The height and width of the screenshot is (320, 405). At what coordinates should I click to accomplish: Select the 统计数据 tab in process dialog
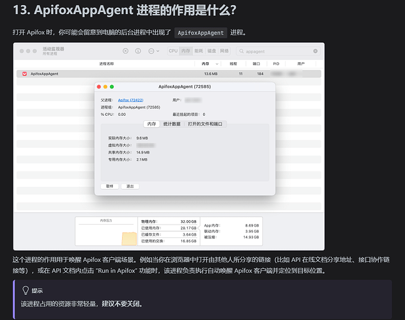point(172,124)
